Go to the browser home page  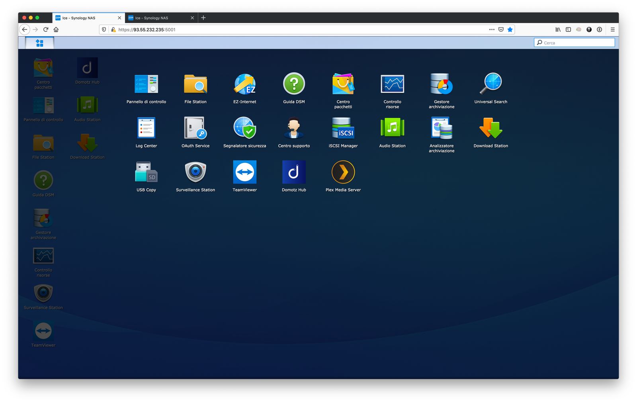[x=56, y=29]
